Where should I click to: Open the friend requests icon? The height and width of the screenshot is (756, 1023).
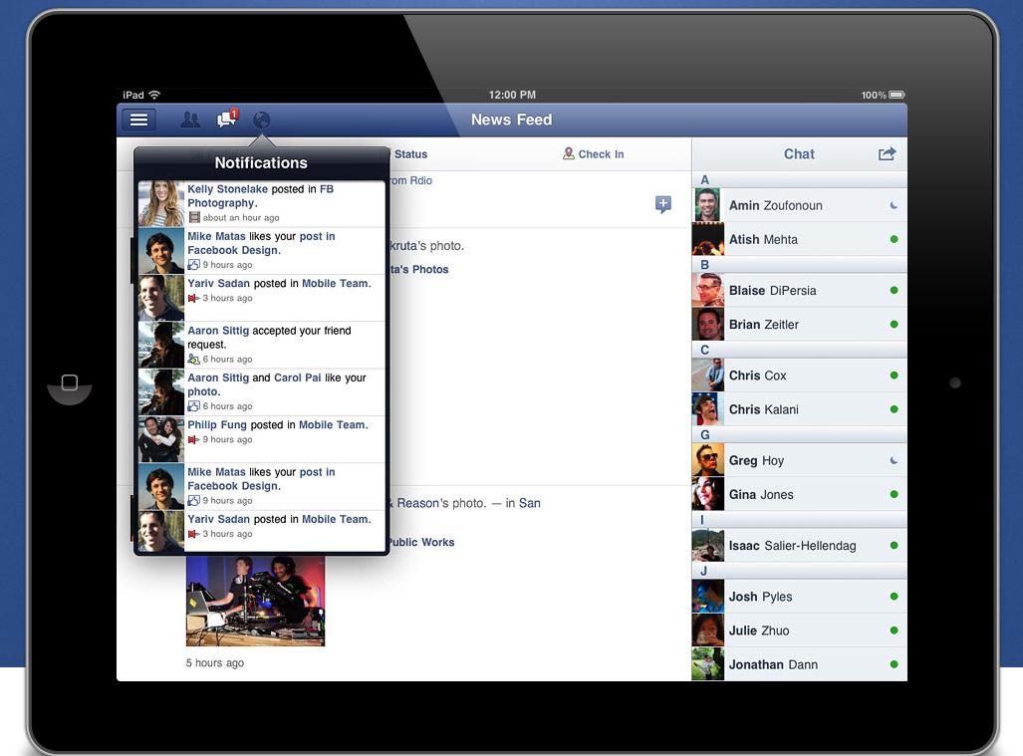coord(190,120)
